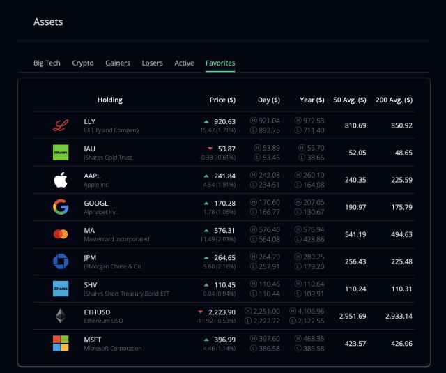Image resolution: width=446 pixels, height=373 pixels.
Task: Click the green iShares IAU logo
Action: (61, 153)
